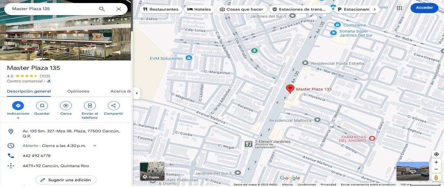This screenshot has width=444, height=187.
Task: Click the Cerca nearby icon
Action: 66,106
